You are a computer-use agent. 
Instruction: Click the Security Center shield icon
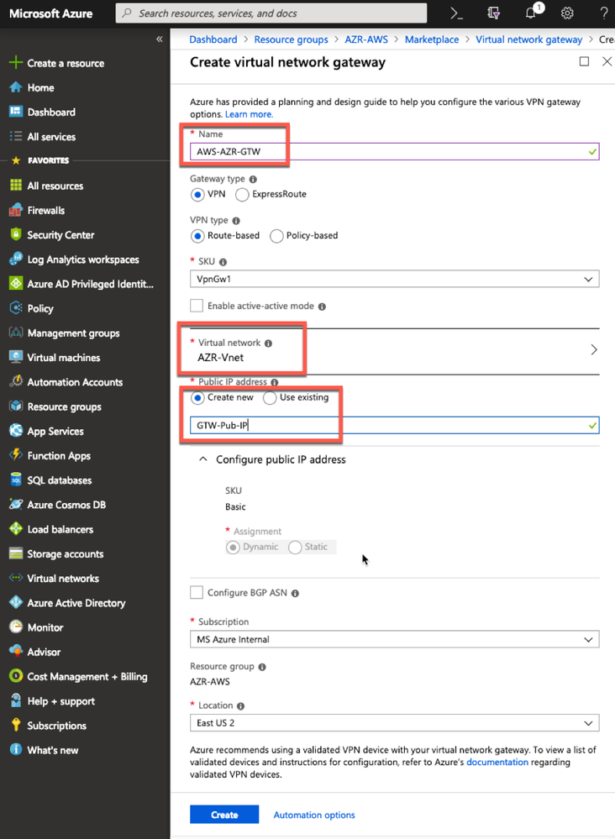click(16, 234)
